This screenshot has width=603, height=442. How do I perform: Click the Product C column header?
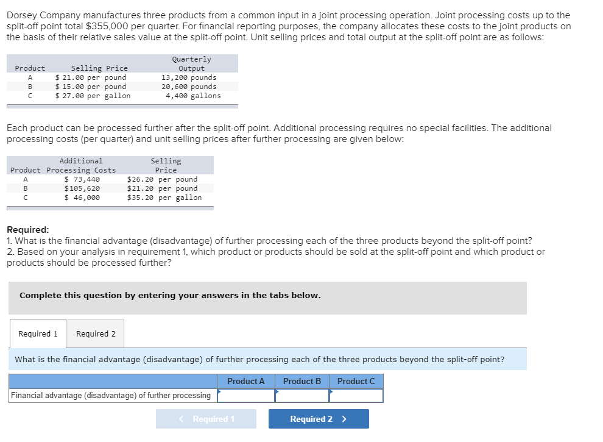(x=356, y=381)
